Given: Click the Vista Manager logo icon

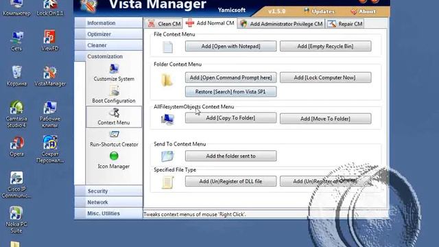Looking at the screenshot, I should tap(89, 6).
